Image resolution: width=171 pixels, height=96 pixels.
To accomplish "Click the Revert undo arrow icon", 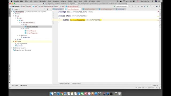I will [x=153, y=6].
